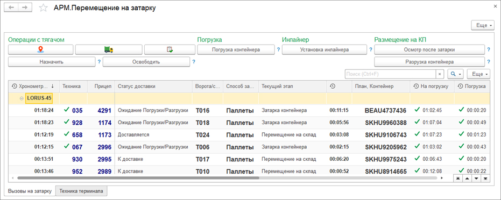
Task: Jump to first row of the table
Action: pos(458,178)
